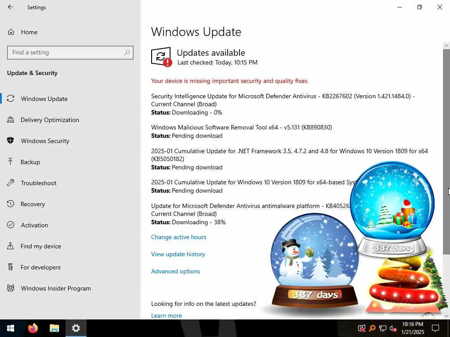450x337 pixels.
Task: Click the blue gifts snow globe widget
Action: click(392, 209)
